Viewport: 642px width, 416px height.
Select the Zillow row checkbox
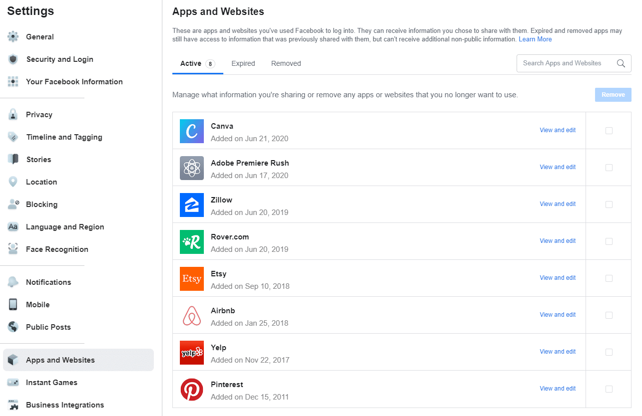pyautogui.click(x=609, y=205)
